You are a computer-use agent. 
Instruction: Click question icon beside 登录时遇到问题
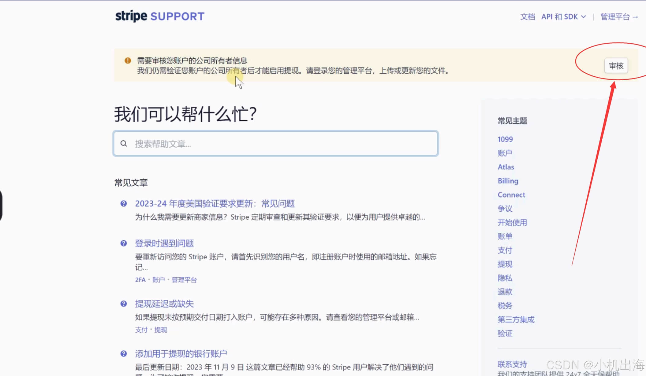[124, 243]
